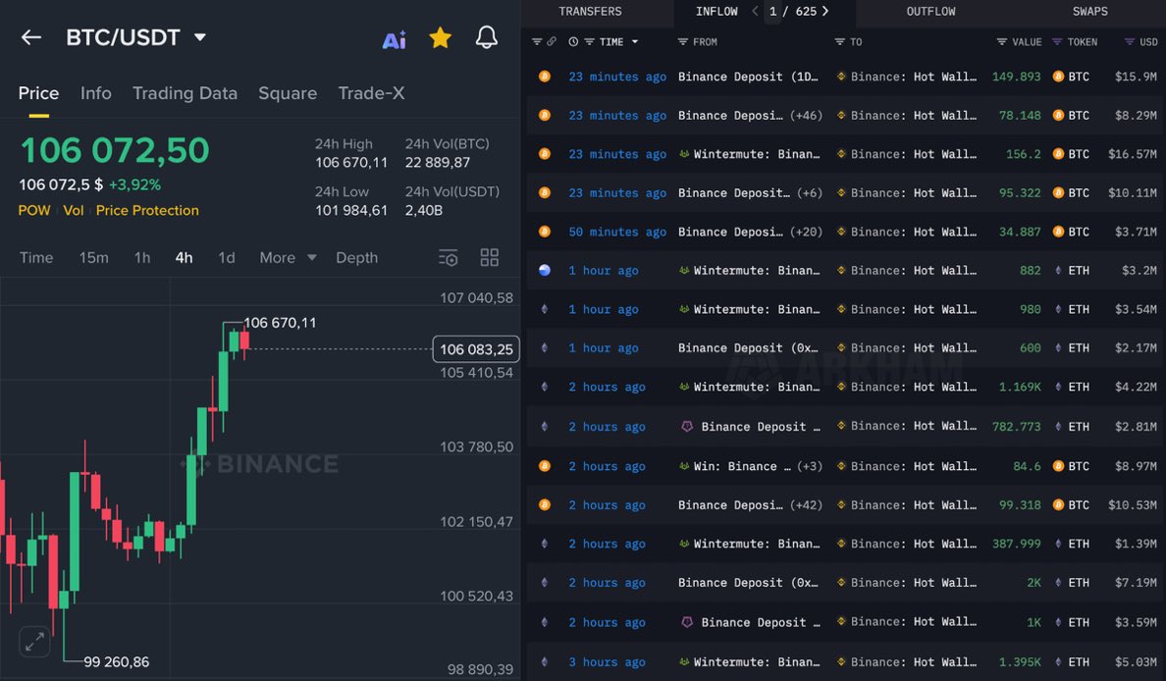Viewport: 1166px width, 681px height.
Task: Click Wintermute icon in 156.2 BTC row
Action: (684, 154)
